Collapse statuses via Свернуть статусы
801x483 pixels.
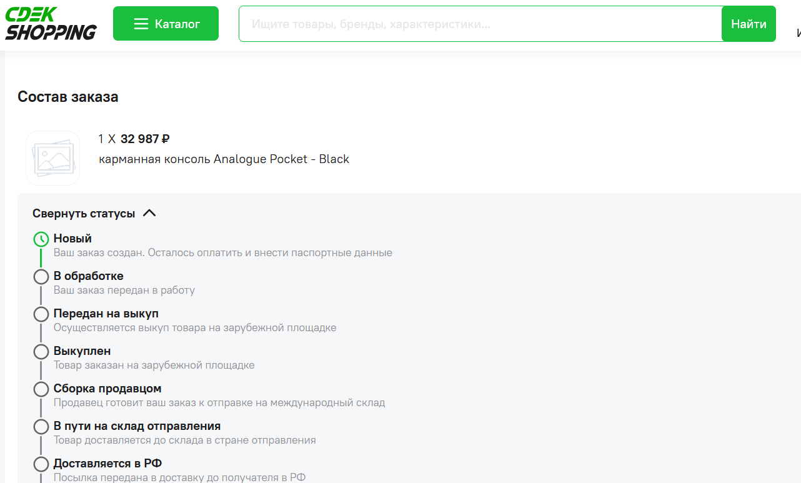(94, 213)
